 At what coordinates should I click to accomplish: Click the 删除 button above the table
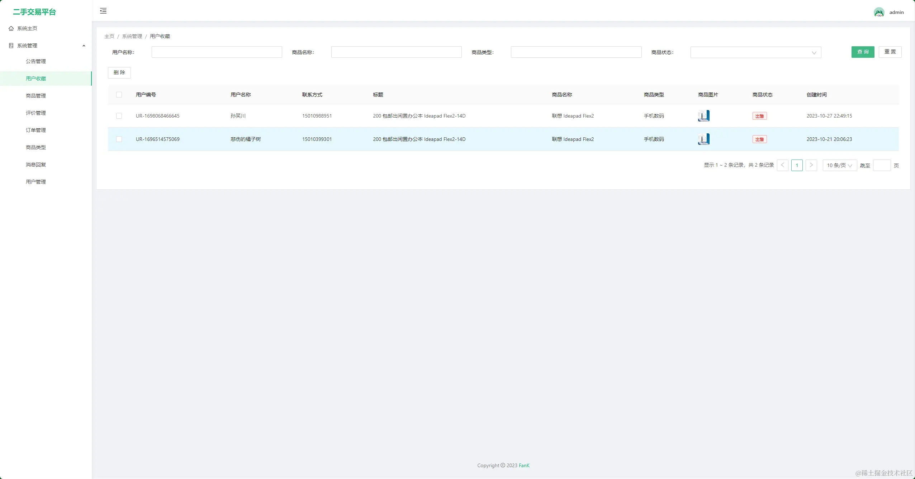(119, 72)
